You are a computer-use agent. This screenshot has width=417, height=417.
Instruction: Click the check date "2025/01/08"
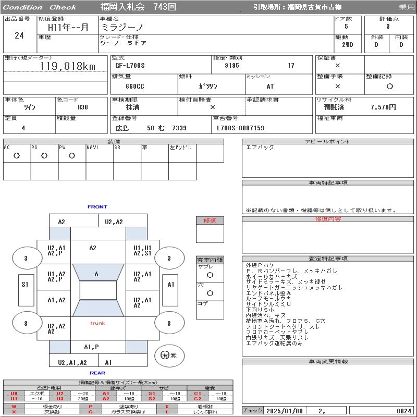[285, 411]
